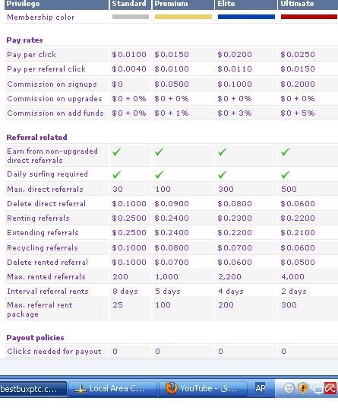
Task: Click Standard checkmark for Daily surfing required
Action: 116,174
